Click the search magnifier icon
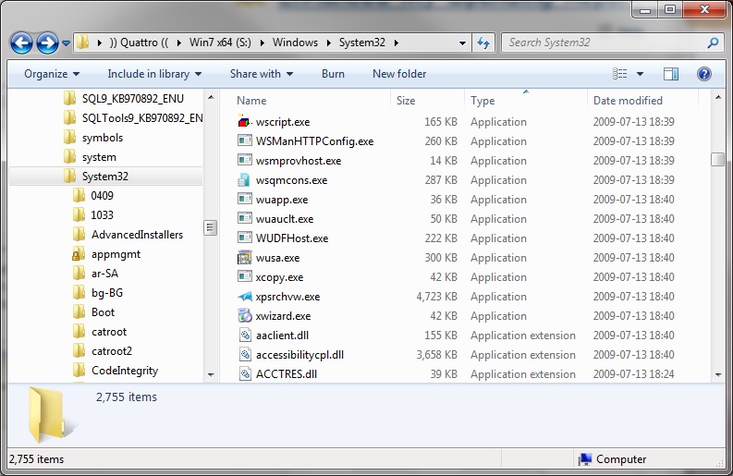 pyautogui.click(x=713, y=43)
